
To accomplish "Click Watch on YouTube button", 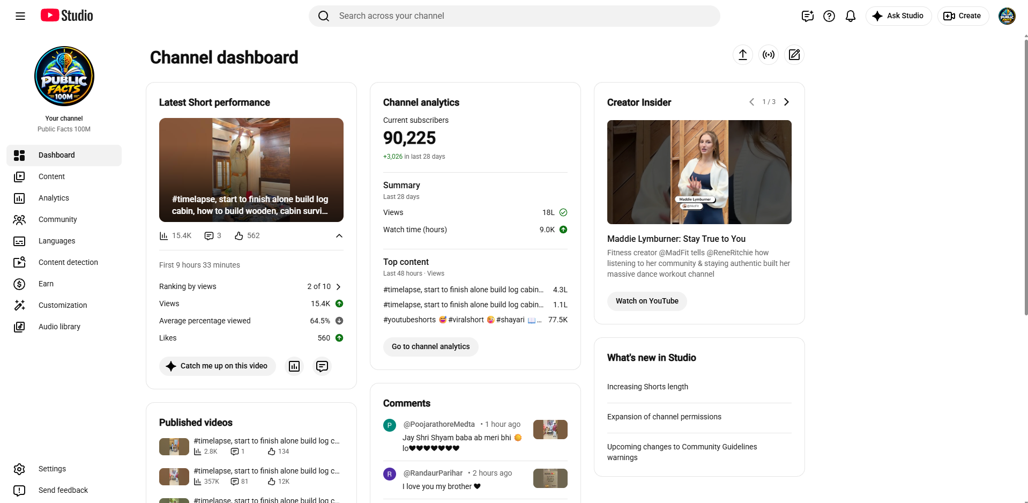I will tap(647, 301).
